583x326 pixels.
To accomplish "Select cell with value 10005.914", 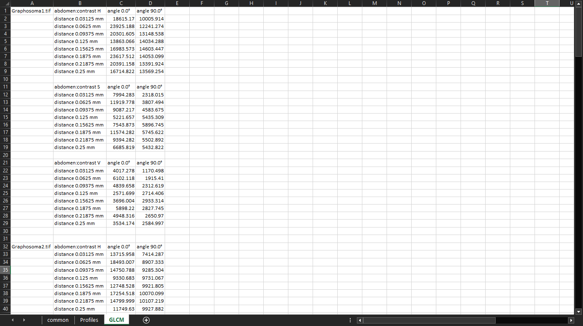I will pyautogui.click(x=150, y=19).
